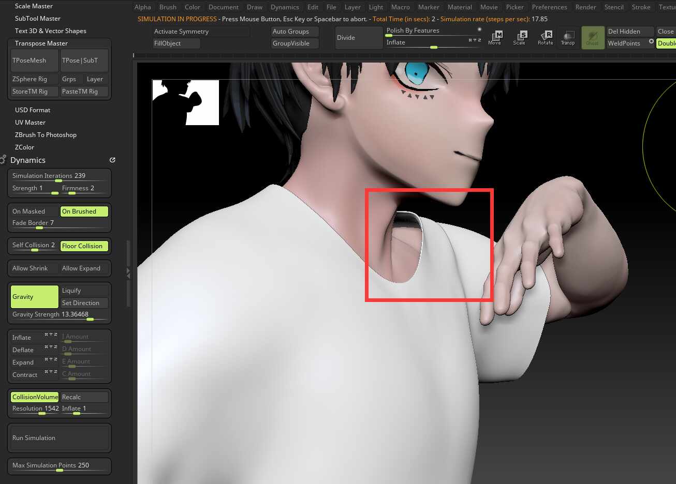Viewport: 676px width, 484px height.
Task: Enable On Masked option
Action: click(x=34, y=211)
